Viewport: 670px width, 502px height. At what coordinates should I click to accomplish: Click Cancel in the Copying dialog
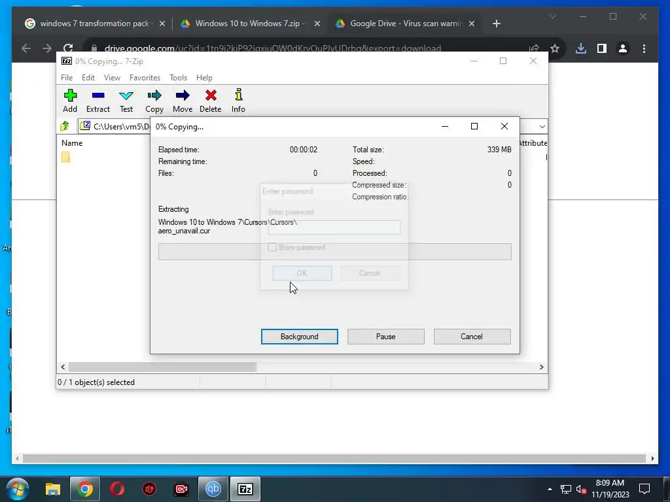(x=472, y=337)
